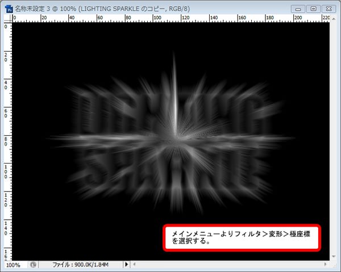The image size is (341, 272).
Task: Open the status bar info arrow menu
Action: (x=126, y=265)
